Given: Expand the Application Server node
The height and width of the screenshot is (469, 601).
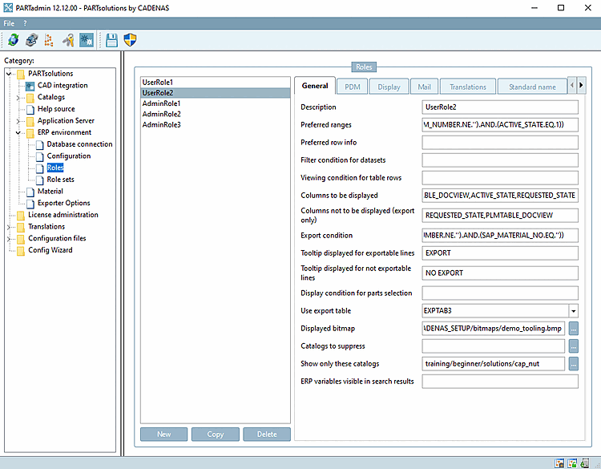Looking at the screenshot, I should 18,121.
